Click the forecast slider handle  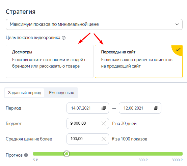66,154
